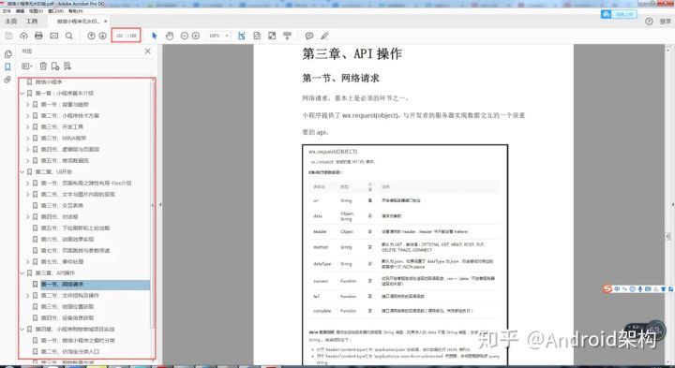The width and height of the screenshot is (675, 368).
Task: Open the 窗口(W) menu
Action: point(56,10)
